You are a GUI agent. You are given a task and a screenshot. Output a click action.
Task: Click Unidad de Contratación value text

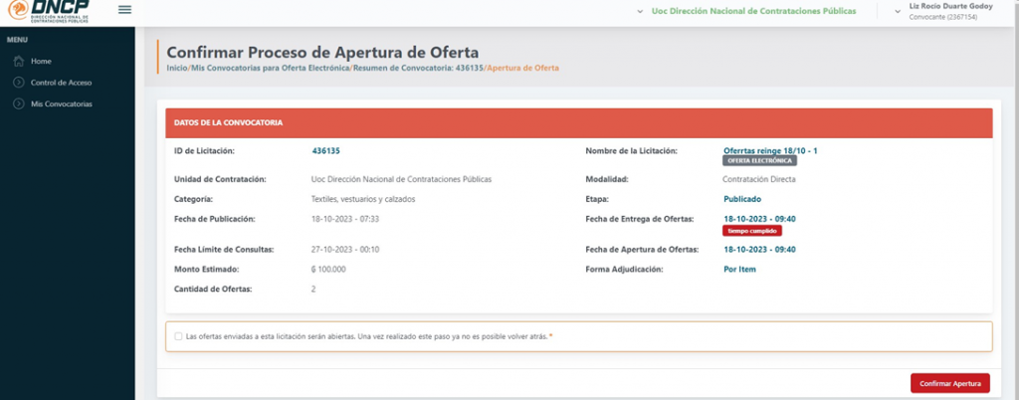[x=402, y=179]
